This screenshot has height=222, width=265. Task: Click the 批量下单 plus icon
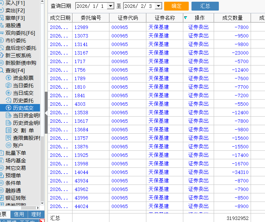[2, 153]
